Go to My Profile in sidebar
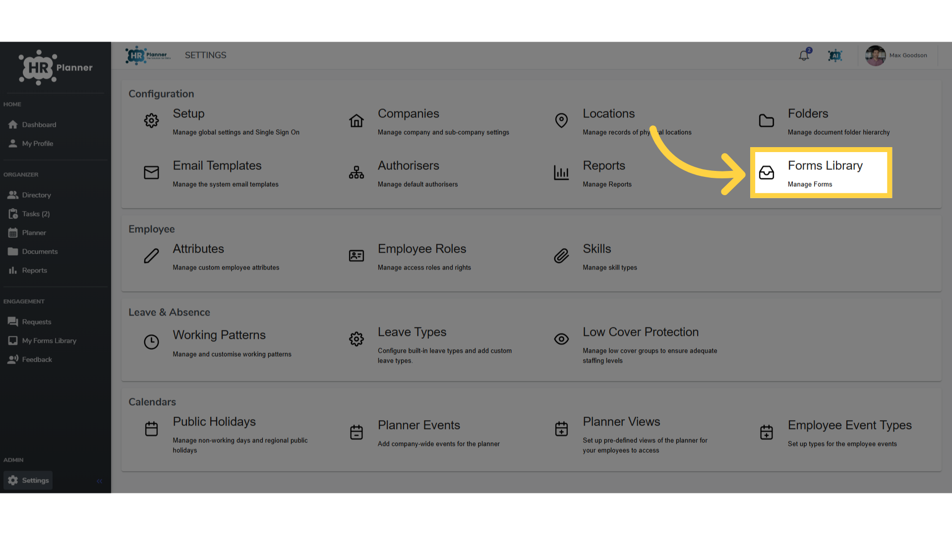 (x=31, y=144)
